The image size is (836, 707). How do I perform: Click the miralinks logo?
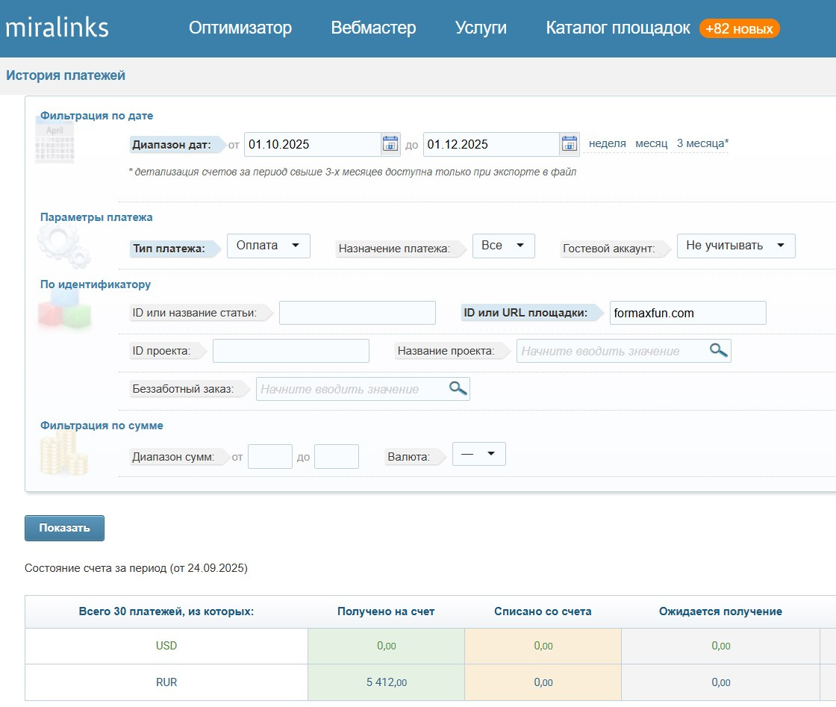[57, 28]
